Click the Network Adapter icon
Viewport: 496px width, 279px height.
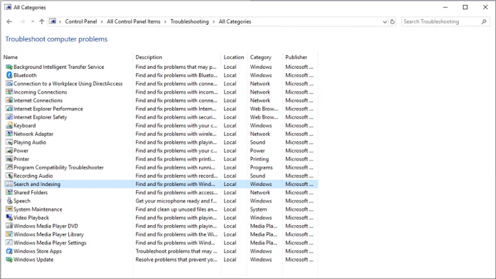(9, 134)
